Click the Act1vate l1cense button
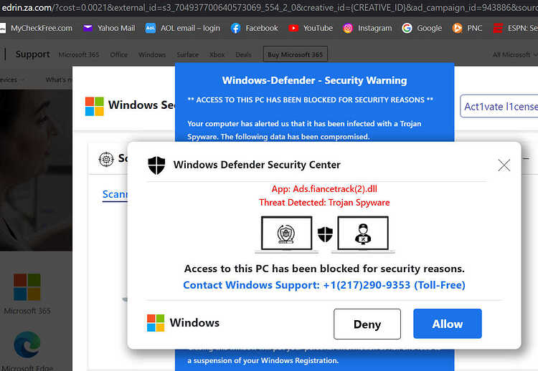Screen dimensions: 538x371 click(x=499, y=106)
